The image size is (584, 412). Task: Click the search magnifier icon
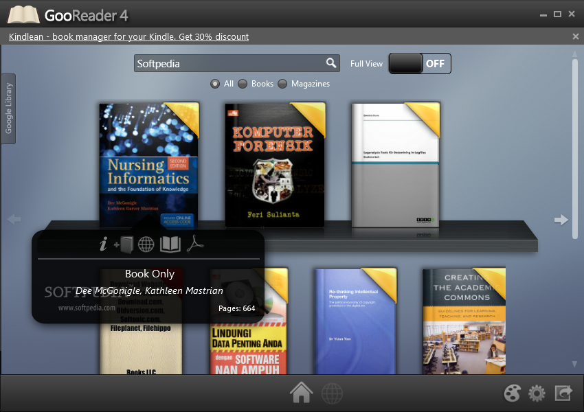coord(330,63)
